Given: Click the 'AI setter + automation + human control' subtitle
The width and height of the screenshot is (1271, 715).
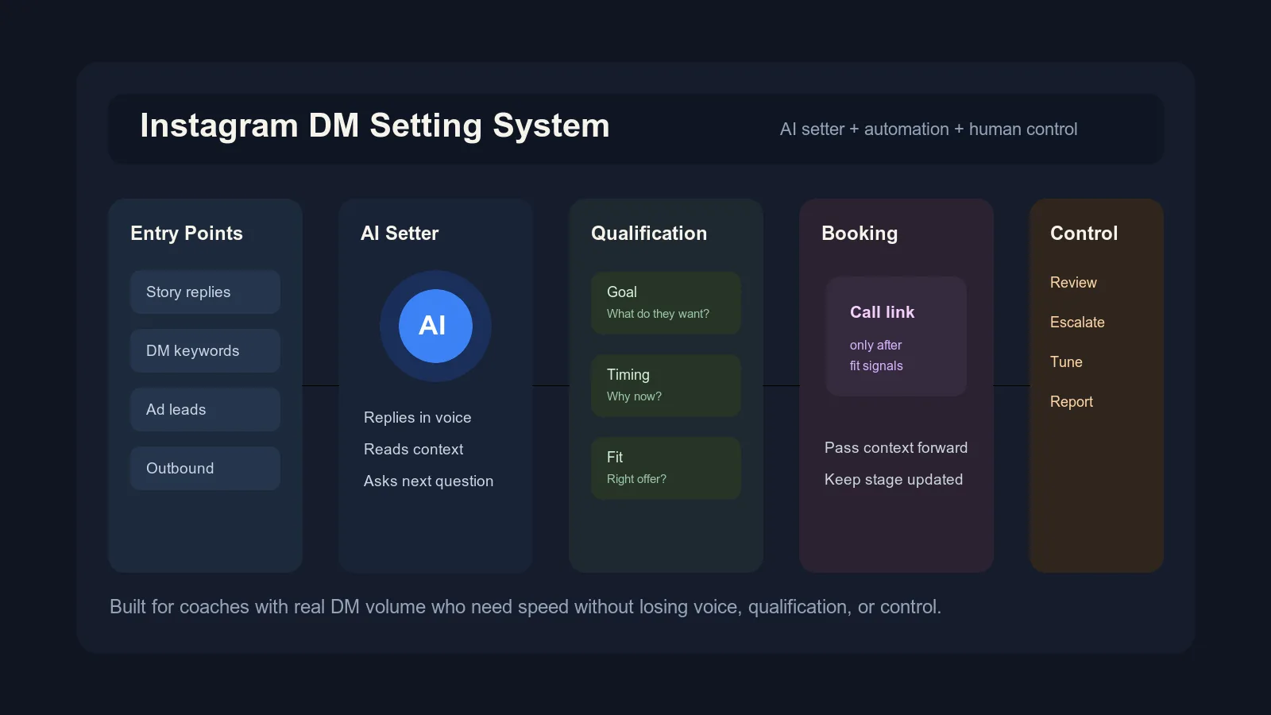Looking at the screenshot, I should coord(929,129).
